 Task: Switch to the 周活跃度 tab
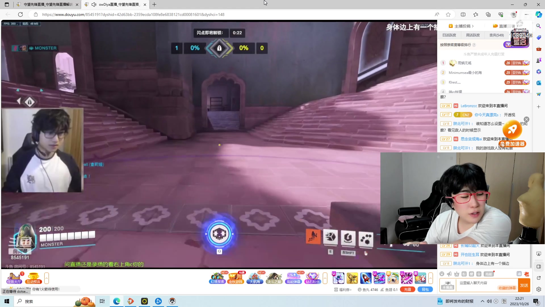473,35
